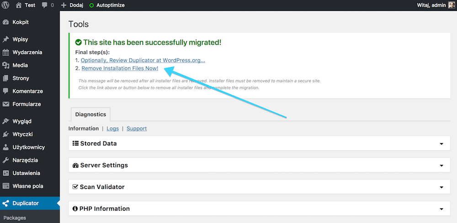Click the Test site name
The height and width of the screenshot is (223, 457).
click(x=30, y=5)
